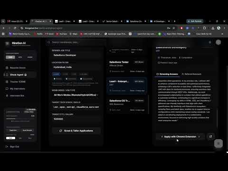Switch to the Referral Outreach tab
228x171 pixels.
(191, 74)
